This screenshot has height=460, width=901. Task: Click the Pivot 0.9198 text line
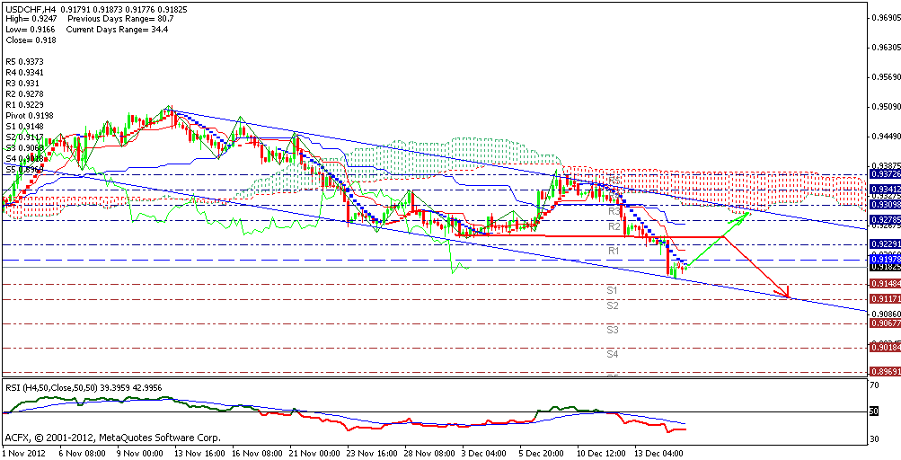(29, 116)
